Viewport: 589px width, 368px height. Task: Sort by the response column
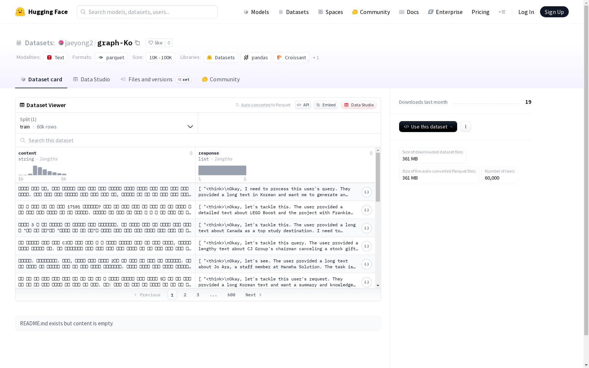pos(371,153)
